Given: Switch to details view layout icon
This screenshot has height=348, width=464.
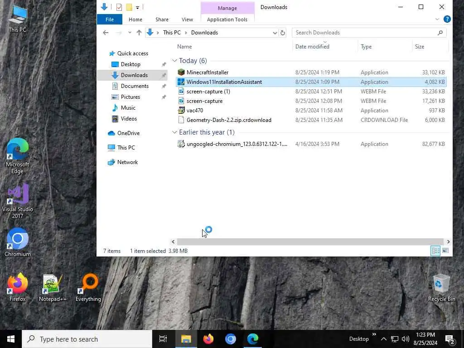Looking at the screenshot, I should [435, 251].
